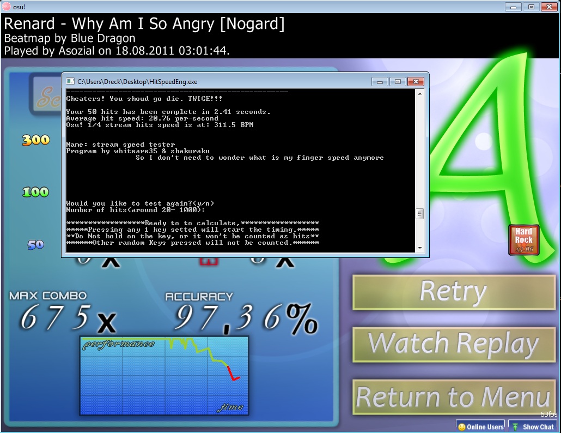Click console line 'Name: stream speed tester'

(x=120, y=145)
